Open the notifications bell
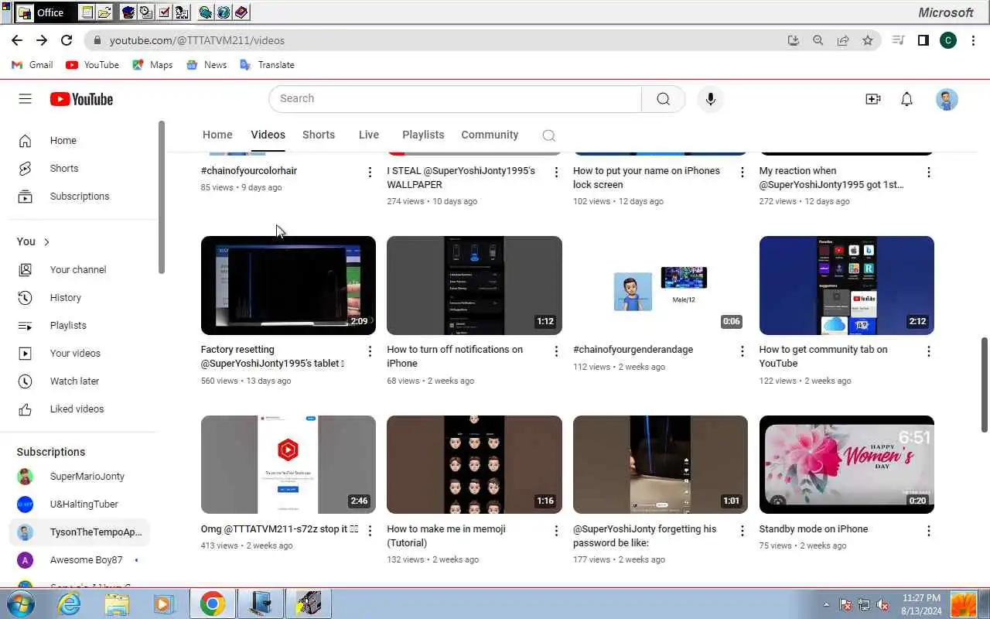This screenshot has width=990, height=619. pyautogui.click(x=907, y=99)
